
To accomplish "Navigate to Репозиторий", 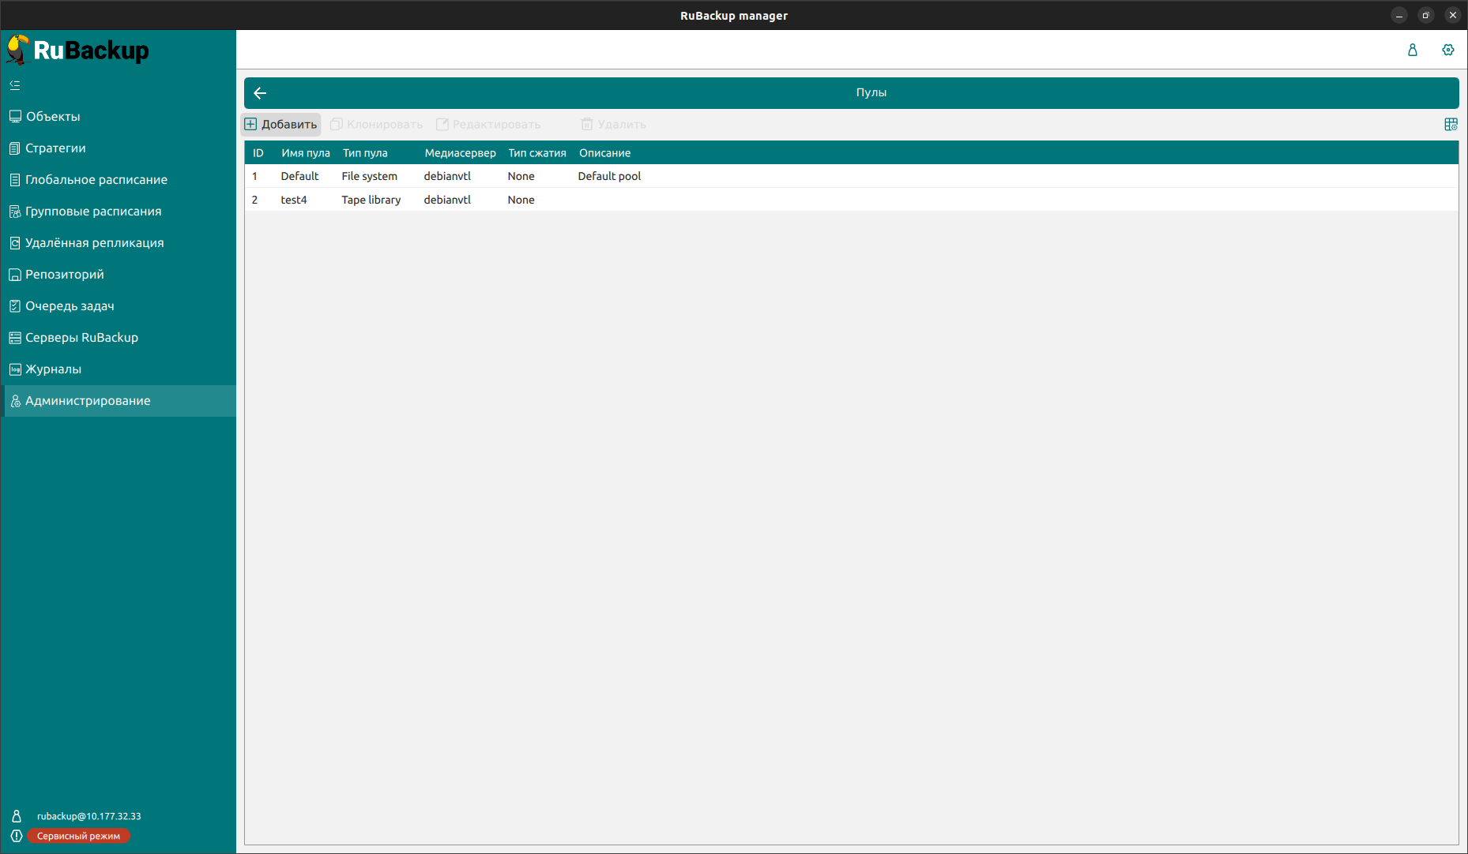I will click(x=64, y=275).
